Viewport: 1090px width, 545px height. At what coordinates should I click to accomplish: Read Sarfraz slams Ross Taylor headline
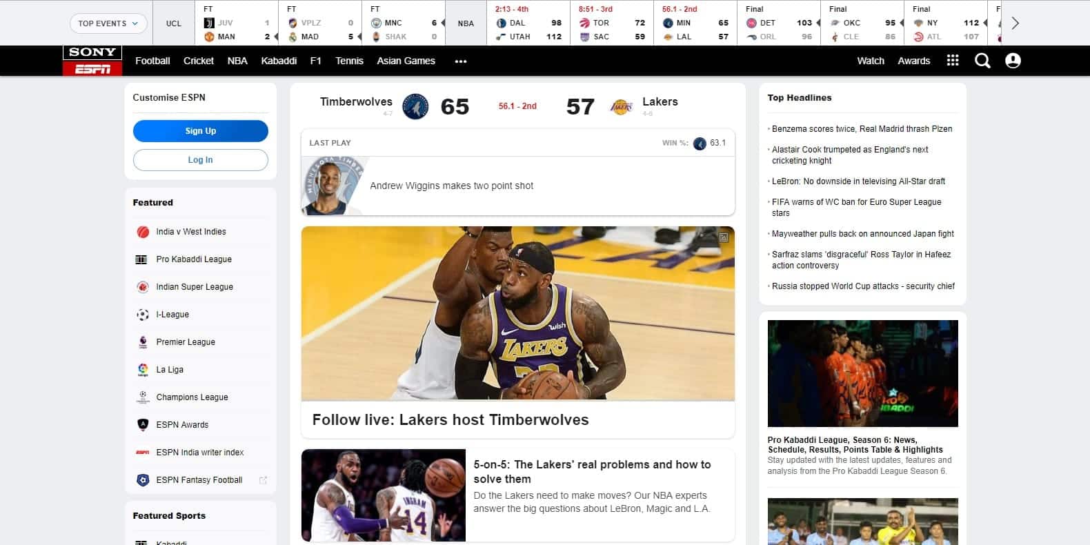click(x=861, y=260)
